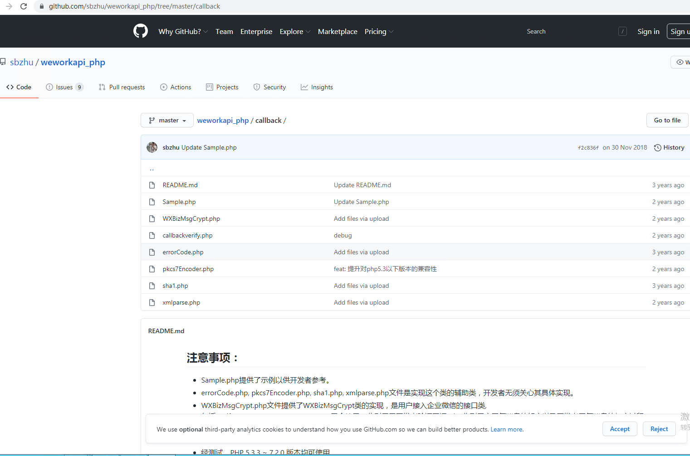Viewport: 690px width, 456px height.
Task: Go up to the parent directory row
Action: coord(152,169)
